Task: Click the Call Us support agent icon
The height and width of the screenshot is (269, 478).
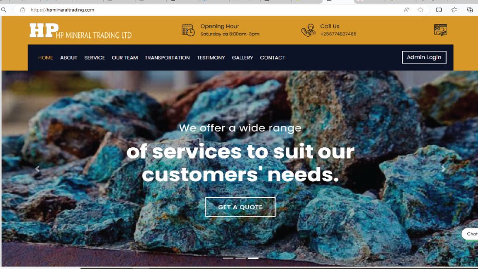Action: 308,30
